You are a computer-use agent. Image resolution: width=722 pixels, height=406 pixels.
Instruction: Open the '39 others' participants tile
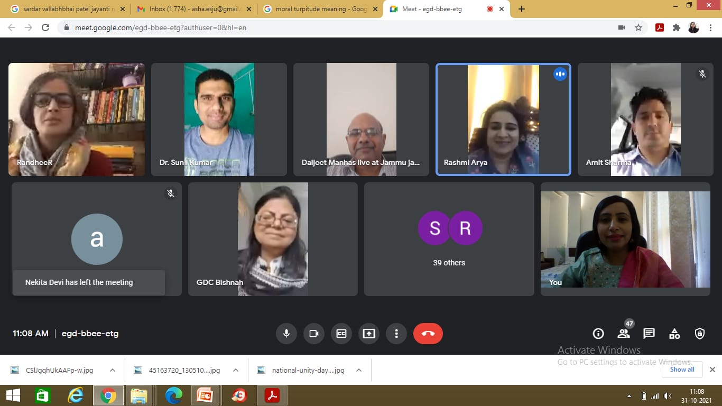[449, 239]
